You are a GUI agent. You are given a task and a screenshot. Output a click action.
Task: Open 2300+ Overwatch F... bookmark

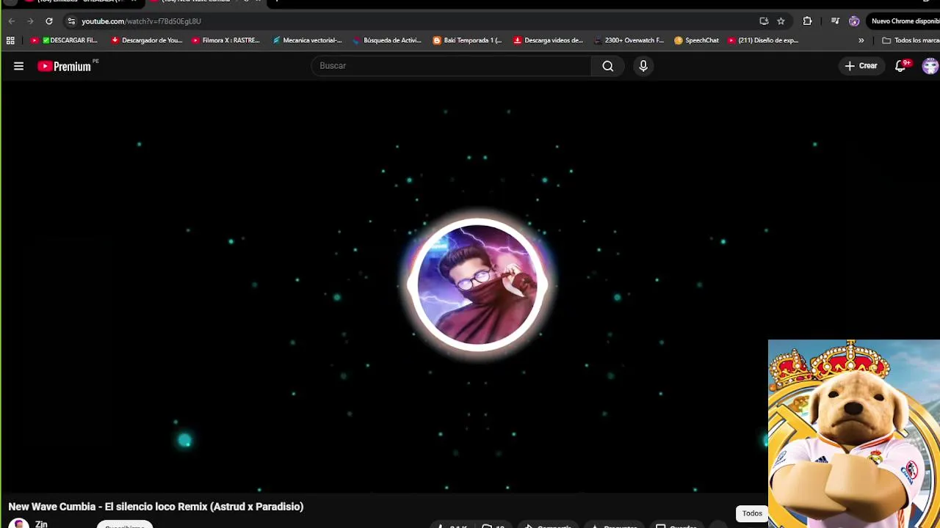pyautogui.click(x=629, y=40)
